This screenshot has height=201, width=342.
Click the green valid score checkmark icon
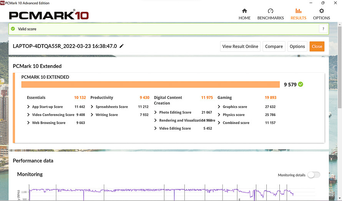[x=13, y=29]
